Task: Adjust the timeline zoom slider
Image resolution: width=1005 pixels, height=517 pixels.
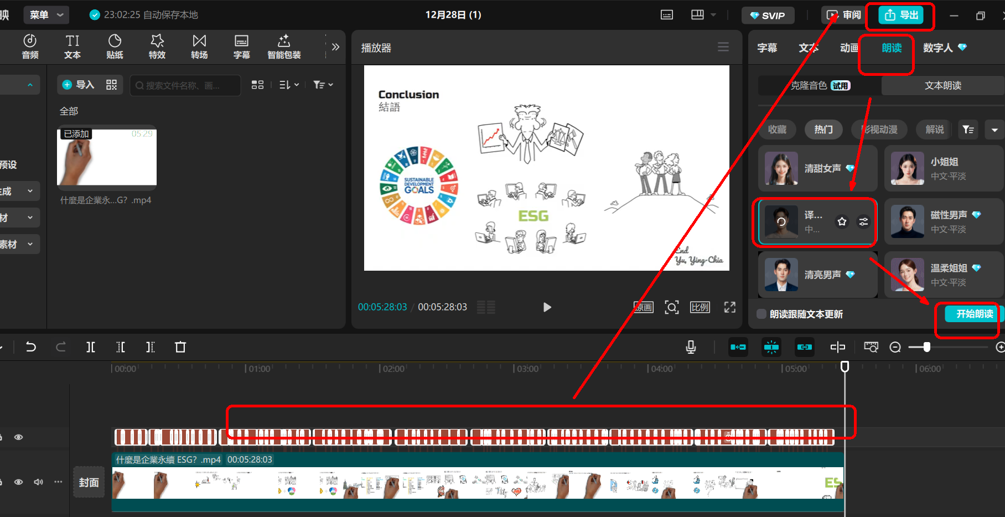Action: coord(927,347)
